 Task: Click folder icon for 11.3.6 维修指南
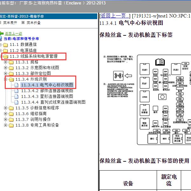pos(11,114)
